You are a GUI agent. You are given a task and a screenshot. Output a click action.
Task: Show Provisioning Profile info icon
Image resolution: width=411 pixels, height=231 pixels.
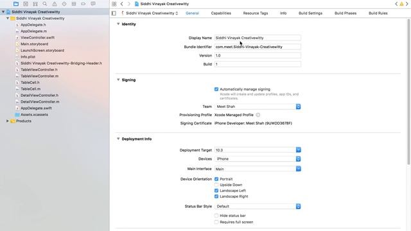[258, 115]
